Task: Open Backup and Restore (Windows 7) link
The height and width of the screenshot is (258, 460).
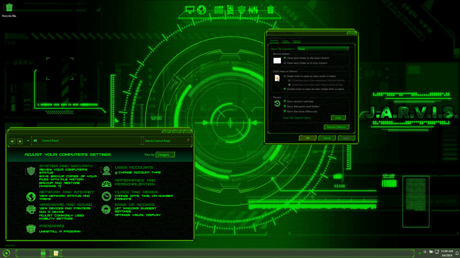Action: tap(60, 184)
